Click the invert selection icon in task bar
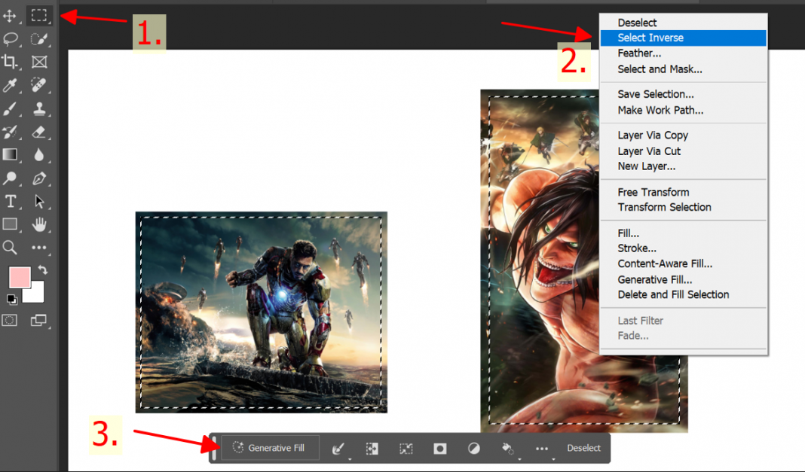 coord(372,448)
